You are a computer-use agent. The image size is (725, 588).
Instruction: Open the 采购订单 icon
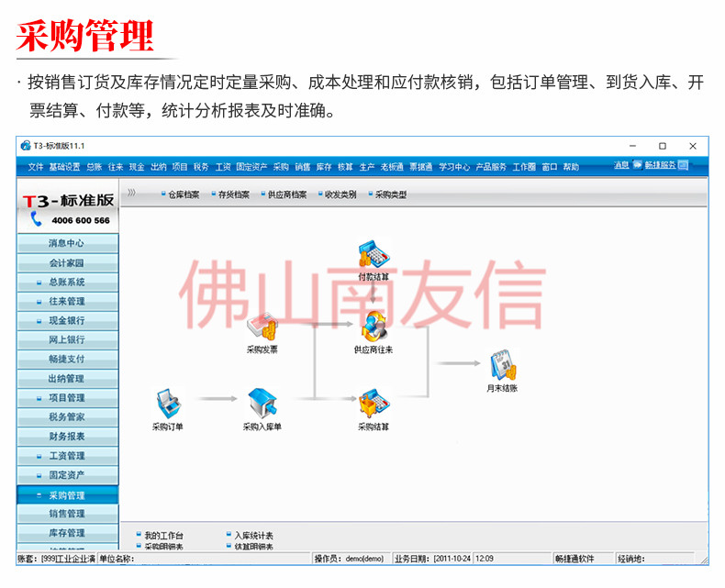(x=168, y=404)
